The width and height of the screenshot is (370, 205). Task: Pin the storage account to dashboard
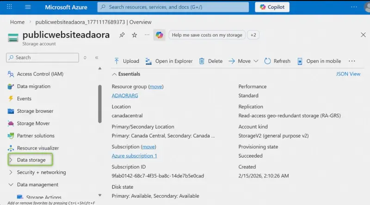122,35
